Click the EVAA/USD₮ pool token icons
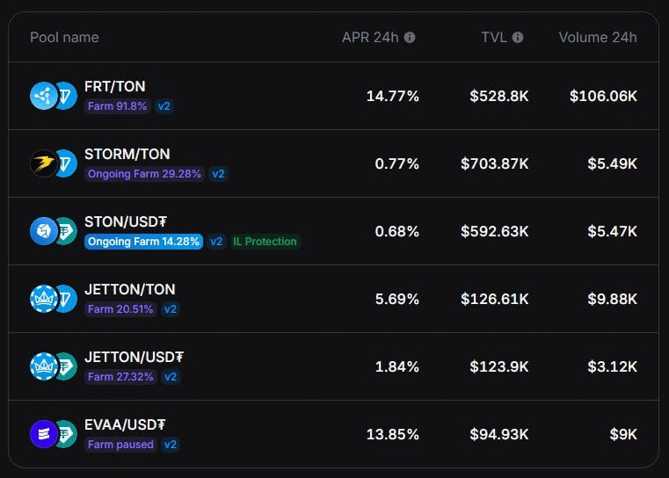 click(x=54, y=434)
